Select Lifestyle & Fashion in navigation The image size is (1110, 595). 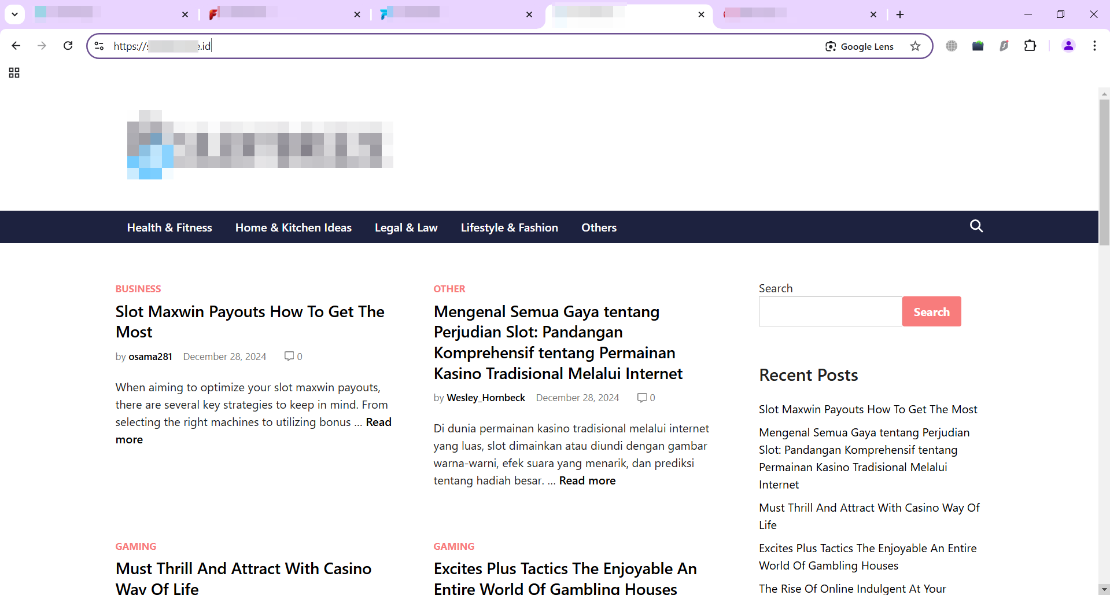pos(509,227)
